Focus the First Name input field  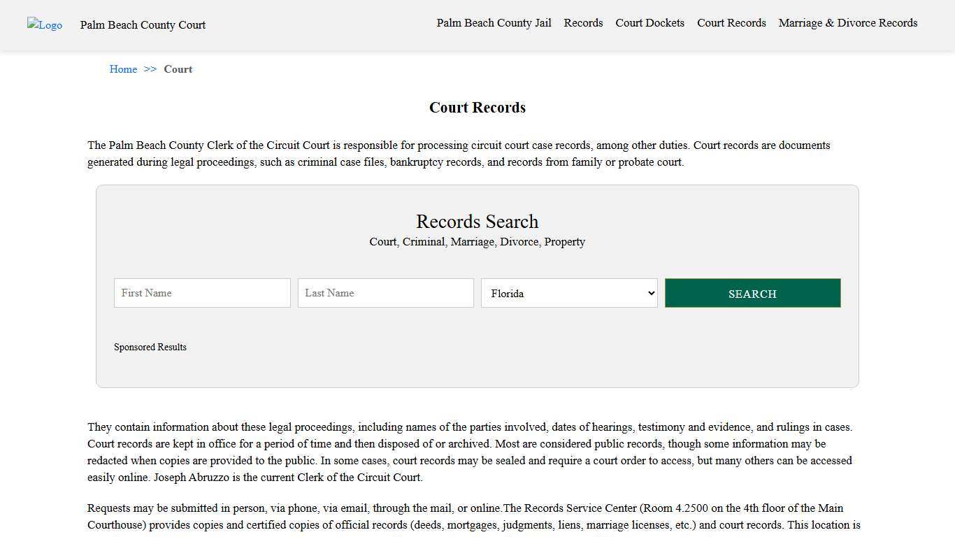pyautogui.click(x=201, y=292)
